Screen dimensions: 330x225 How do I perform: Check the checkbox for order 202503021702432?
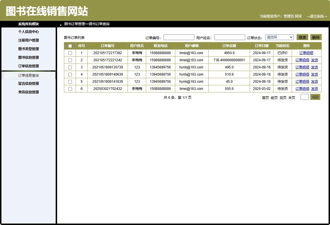coord(70,89)
